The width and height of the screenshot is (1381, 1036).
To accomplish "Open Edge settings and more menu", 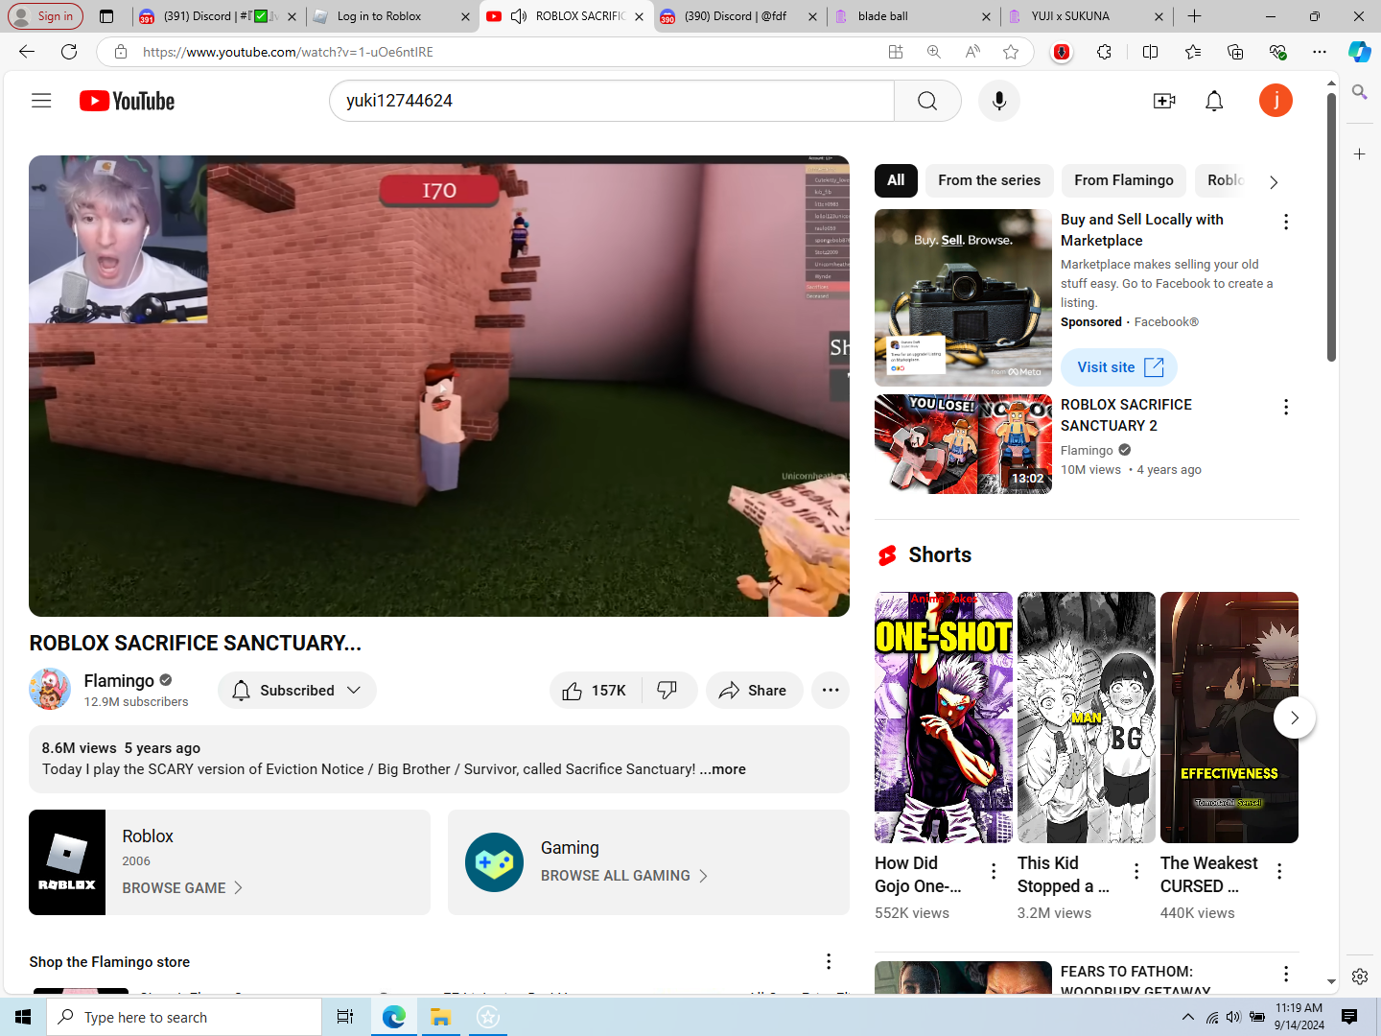I will (1320, 52).
